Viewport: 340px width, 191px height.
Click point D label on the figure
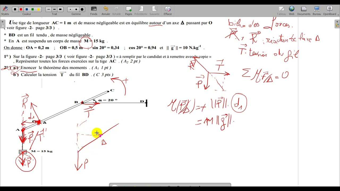click(142, 101)
